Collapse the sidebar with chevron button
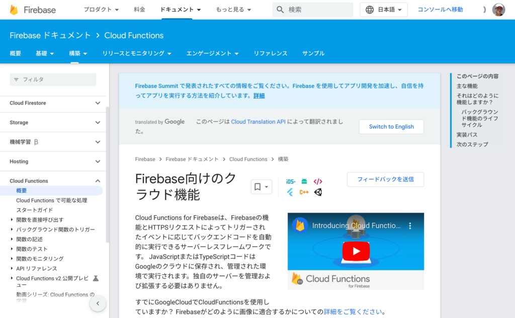 98,303
